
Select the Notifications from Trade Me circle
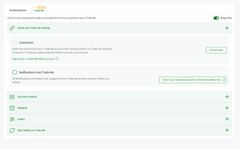(15, 72)
